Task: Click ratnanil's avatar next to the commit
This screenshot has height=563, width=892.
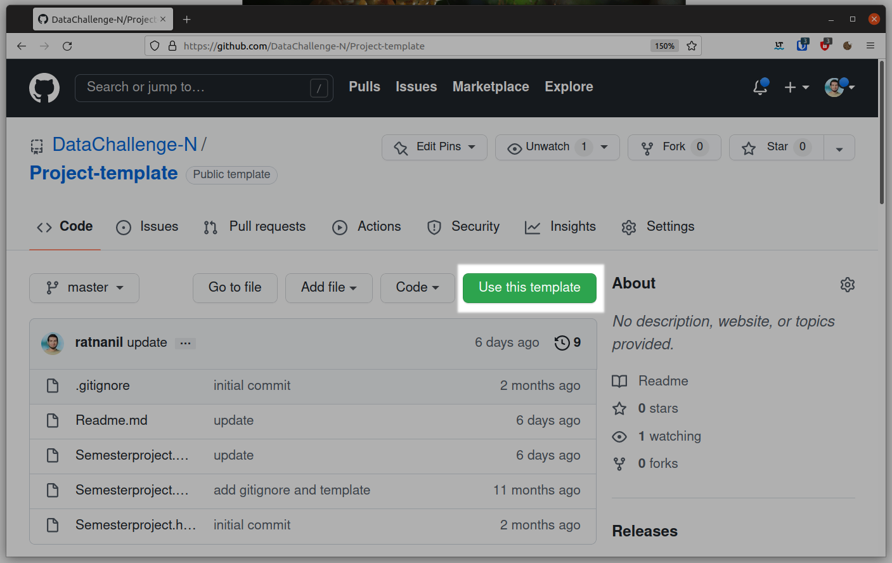Action: tap(53, 342)
